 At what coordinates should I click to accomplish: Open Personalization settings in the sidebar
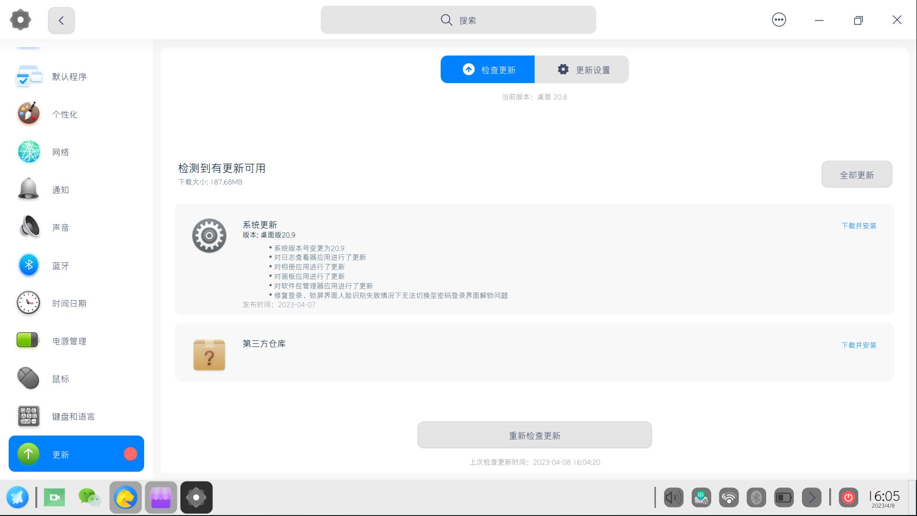pyautogui.click(x=64, y=114)
